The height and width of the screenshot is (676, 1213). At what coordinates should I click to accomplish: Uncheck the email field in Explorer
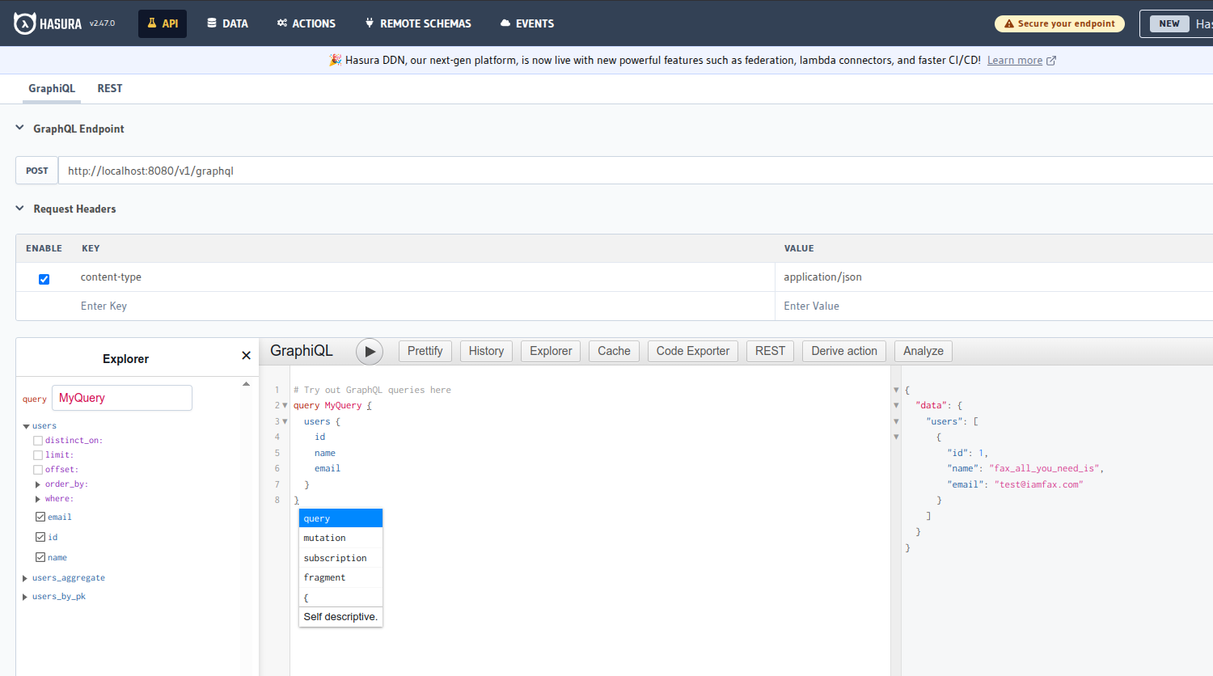[x=40, y=517]
